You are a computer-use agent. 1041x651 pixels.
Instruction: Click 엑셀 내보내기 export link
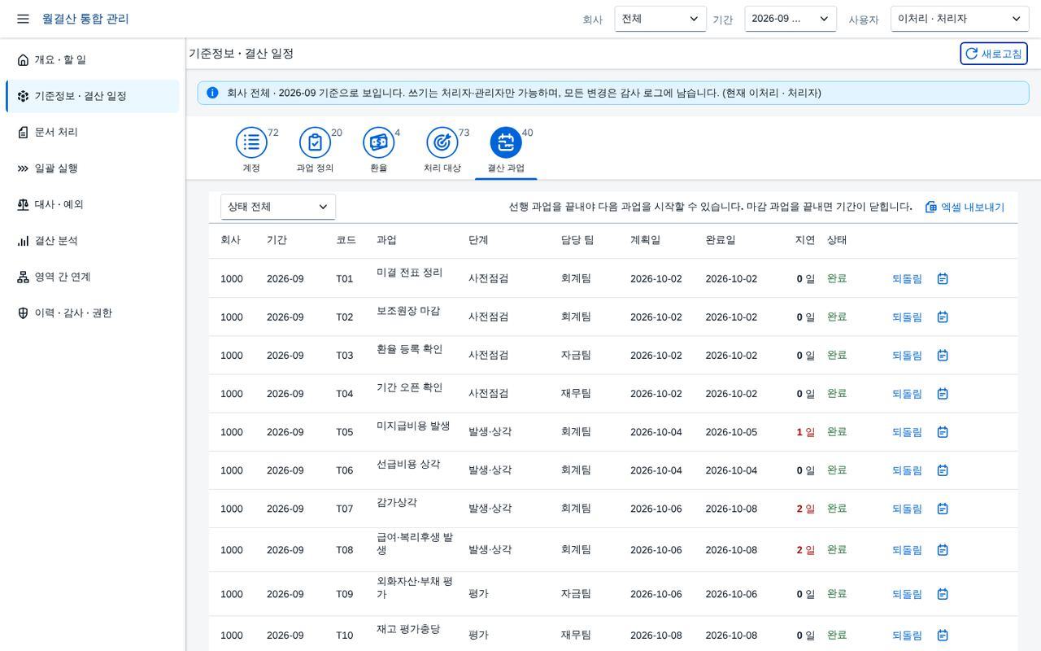[x=965, y=208]
